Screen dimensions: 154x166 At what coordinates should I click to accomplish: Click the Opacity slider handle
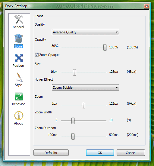pyautogui.click(x=105, y=47)
